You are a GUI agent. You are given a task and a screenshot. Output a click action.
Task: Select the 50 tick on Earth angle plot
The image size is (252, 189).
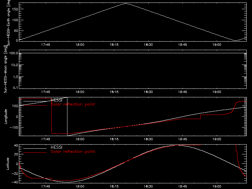[x=16, y=31]
